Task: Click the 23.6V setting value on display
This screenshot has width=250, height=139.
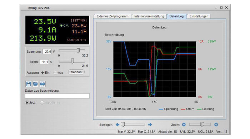Action: tap(79, 26)
